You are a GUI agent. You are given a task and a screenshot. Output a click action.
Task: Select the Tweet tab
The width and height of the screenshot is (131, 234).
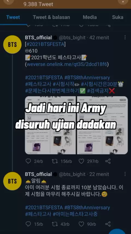click(x=13, y=17)
